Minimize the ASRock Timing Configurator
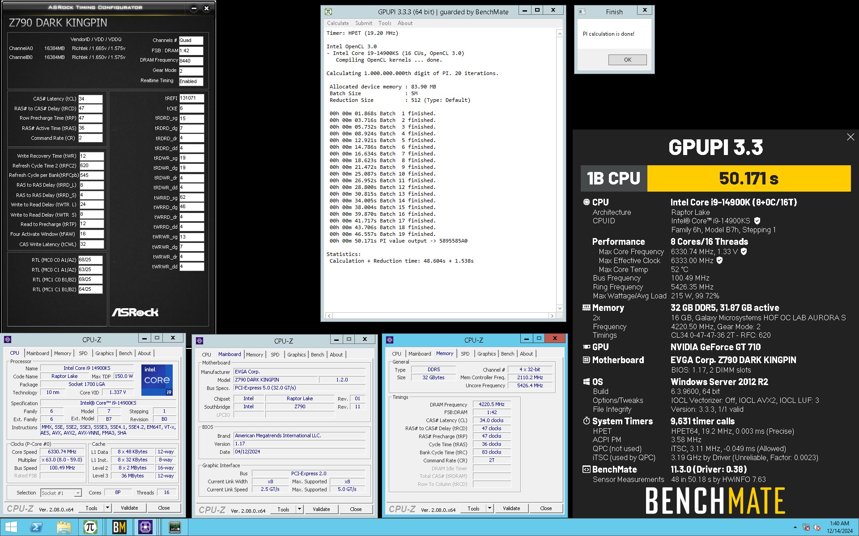The image size is (859, 536). pos(194,8)
